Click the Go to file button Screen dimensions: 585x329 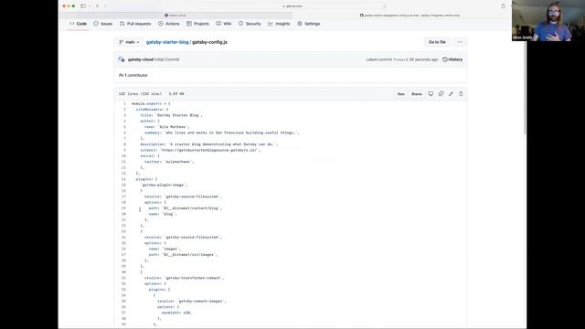tap(437, 42)
